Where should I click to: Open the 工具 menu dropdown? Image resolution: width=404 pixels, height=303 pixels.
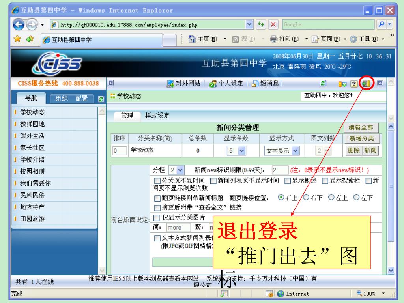click(x=383, y=39)
